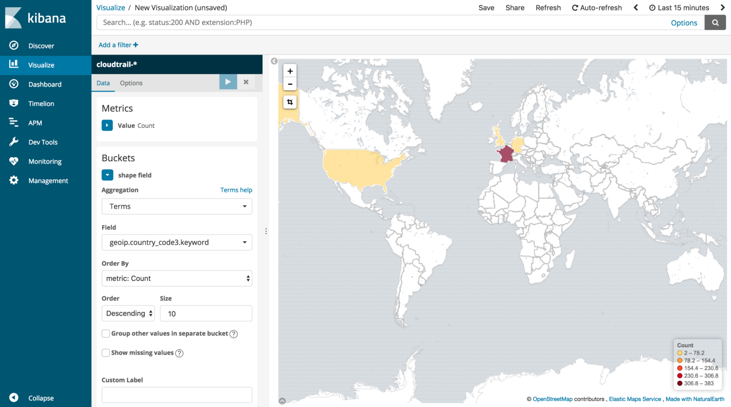Click Save in the top menu
Viewport: 731px width, 407px height.
click(x=486, y=8)
